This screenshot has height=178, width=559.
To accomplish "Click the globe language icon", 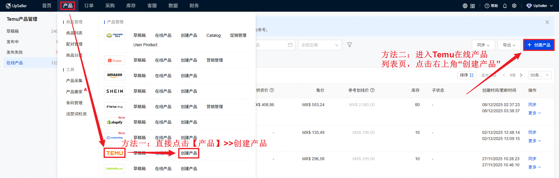I will point(465,6).
